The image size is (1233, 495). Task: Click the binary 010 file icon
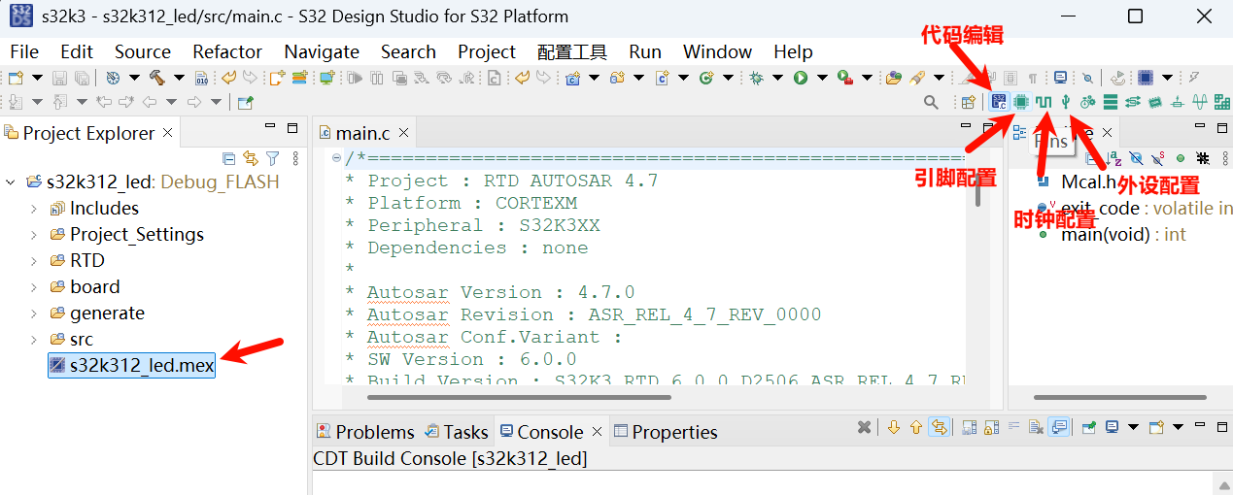pyautogui.click(x=201, y=78)
